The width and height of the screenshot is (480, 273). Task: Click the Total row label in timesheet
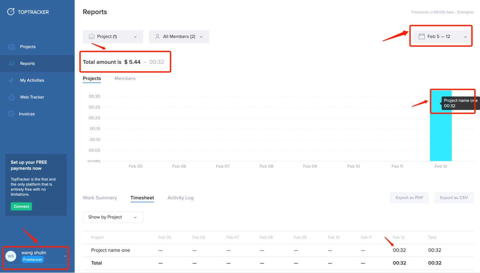[96, 263]
